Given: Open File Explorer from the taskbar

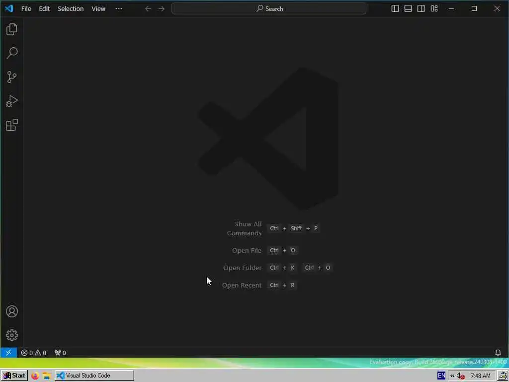Looking at the screenshot, I should 47,376.
